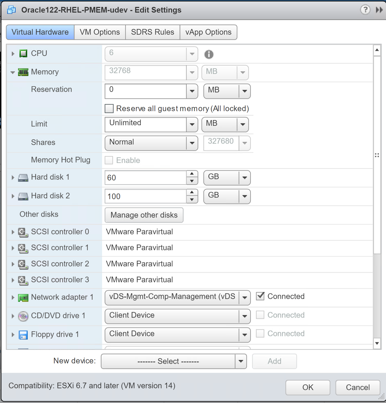
Task: Expand Hard disk 1 details
Action: pyautogui.click(x=13, y=178)
